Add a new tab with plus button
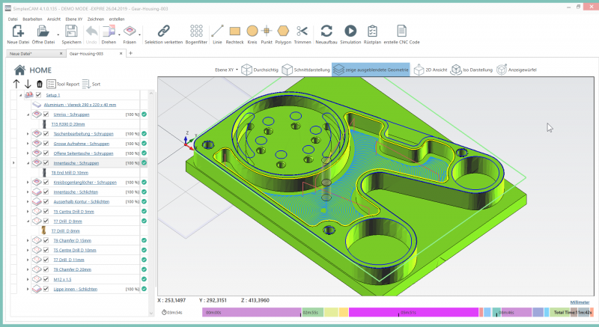599x327 pixels. coord(130,53)
